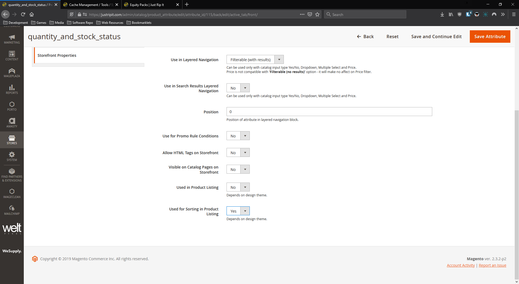Open a new browser tab
The image size is (519, 284).
(187, 5)
